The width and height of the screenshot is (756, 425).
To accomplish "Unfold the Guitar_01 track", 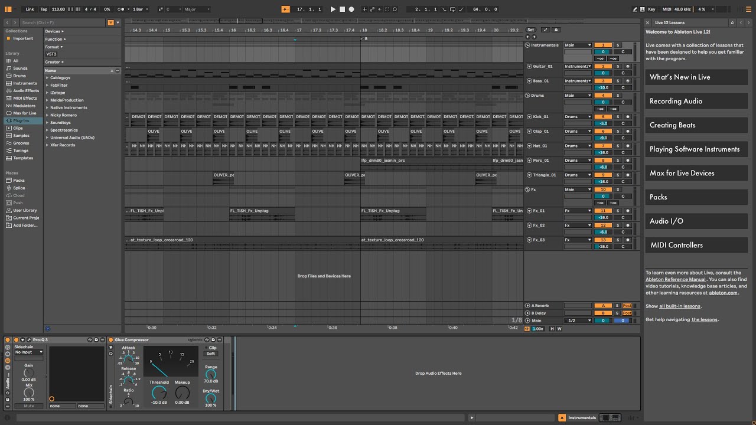I will click(x=530, y=66).
